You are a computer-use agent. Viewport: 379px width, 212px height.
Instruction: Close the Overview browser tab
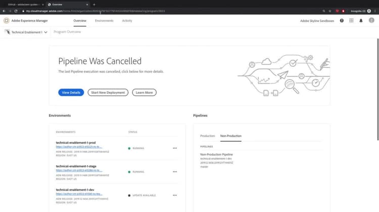87,5
